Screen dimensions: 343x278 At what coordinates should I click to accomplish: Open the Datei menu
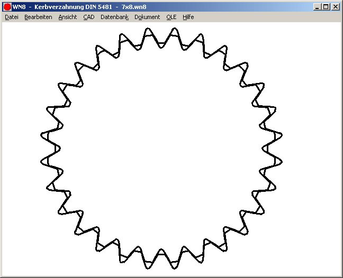[x=11, y=17]
